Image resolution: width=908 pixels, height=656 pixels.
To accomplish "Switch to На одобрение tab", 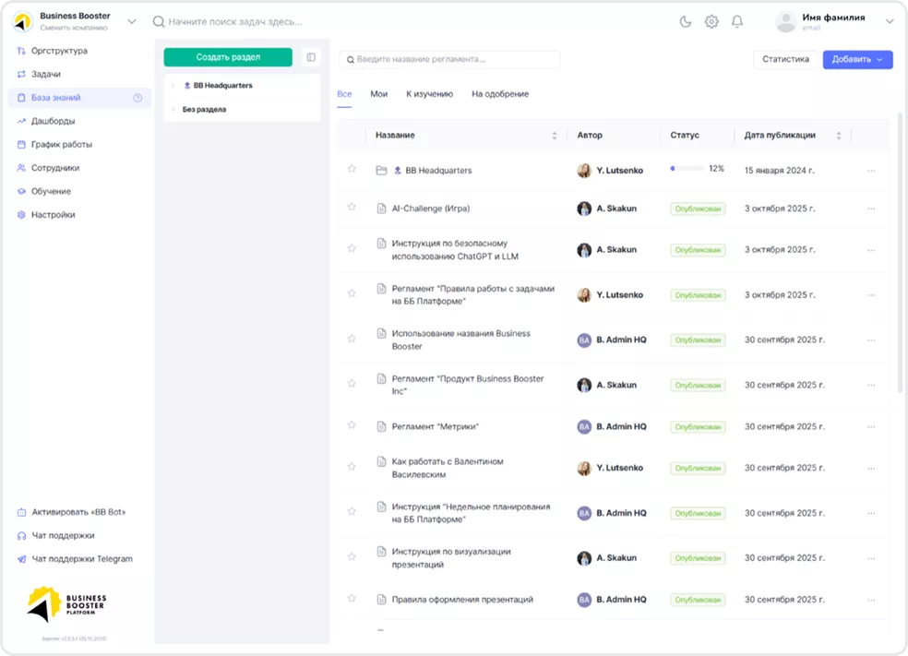I will pos(500,94).
